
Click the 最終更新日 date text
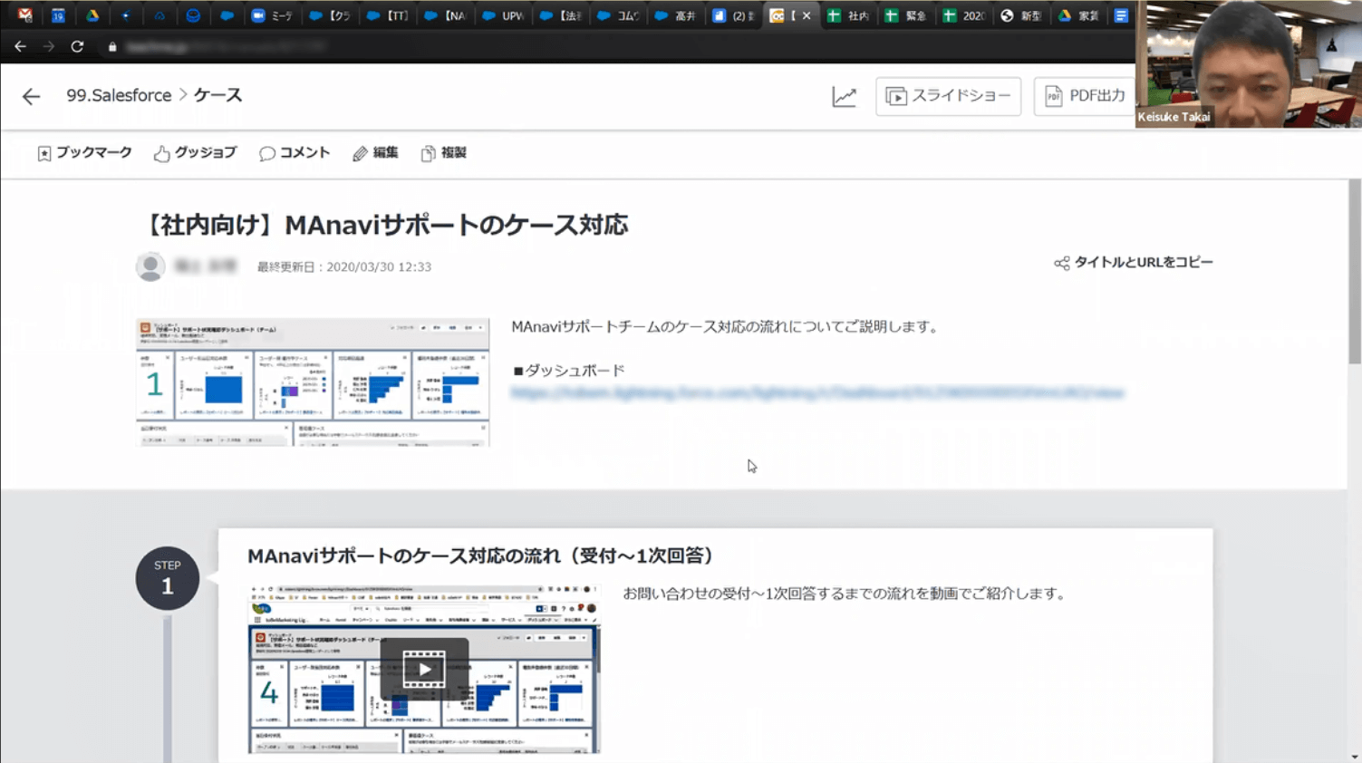[344, 267]
